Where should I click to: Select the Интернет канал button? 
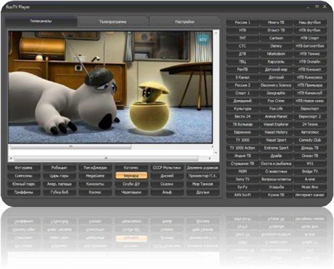310,195
